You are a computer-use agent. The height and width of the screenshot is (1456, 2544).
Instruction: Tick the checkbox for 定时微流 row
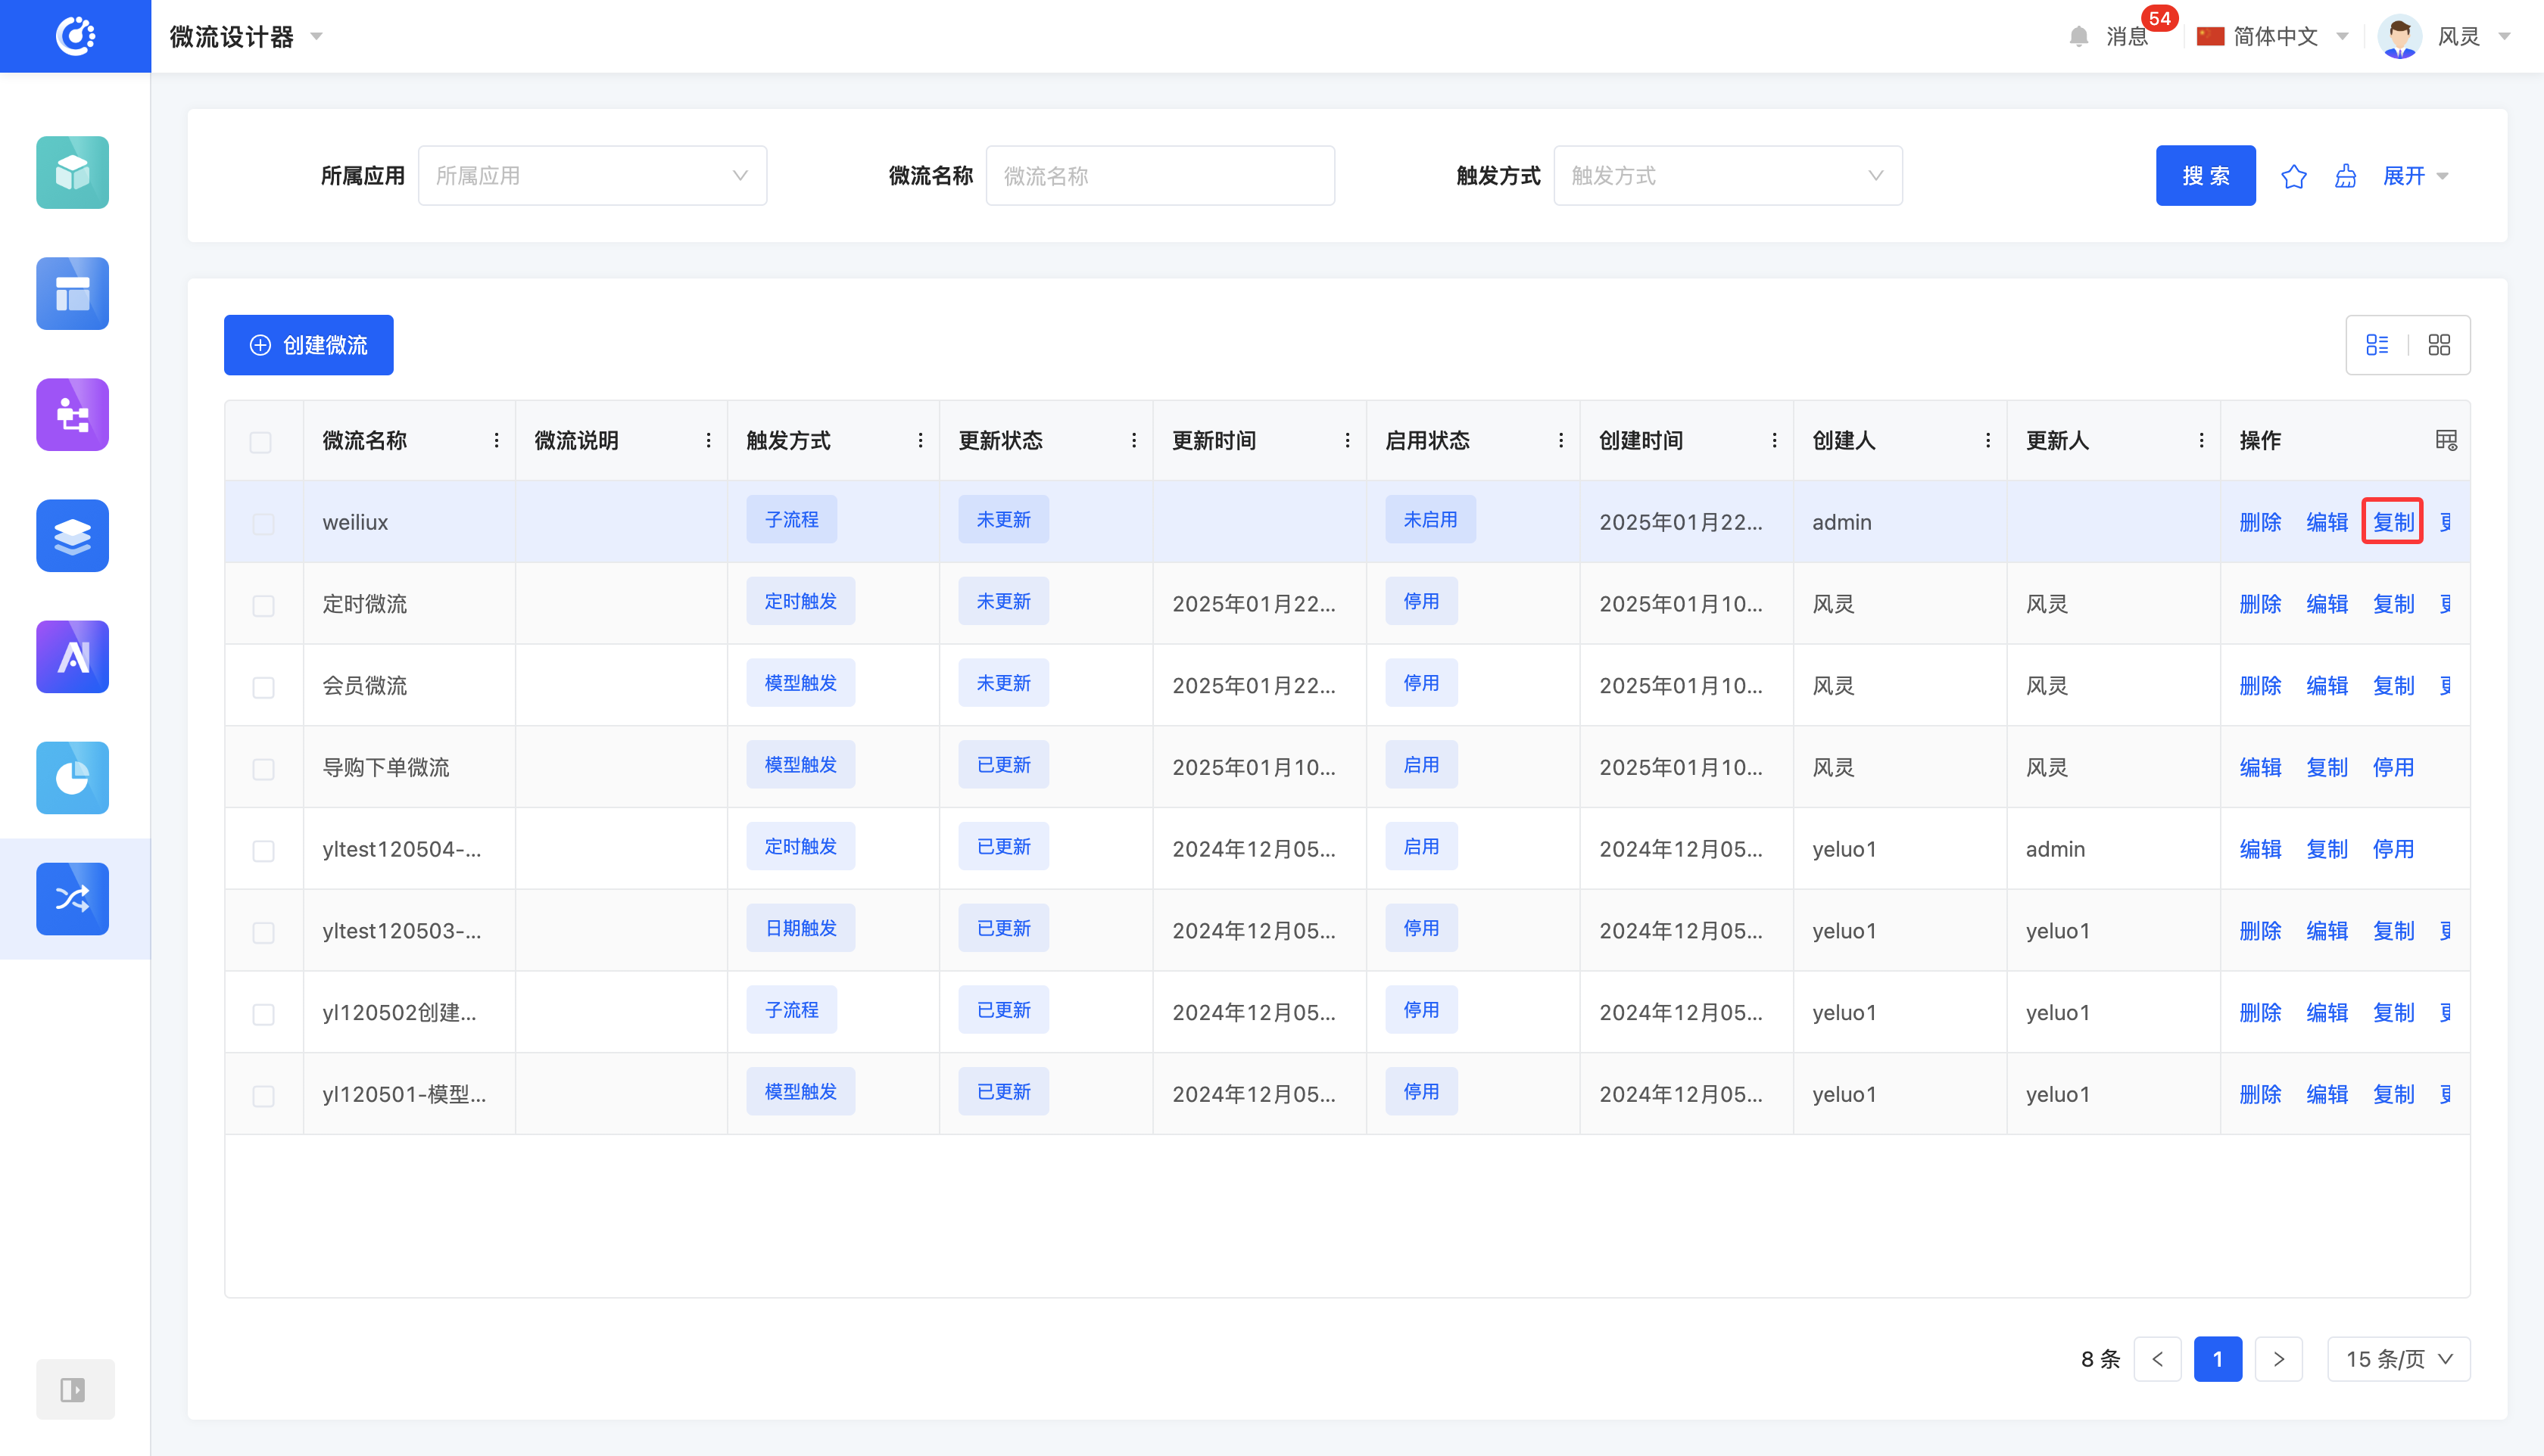tap(263, 605)
